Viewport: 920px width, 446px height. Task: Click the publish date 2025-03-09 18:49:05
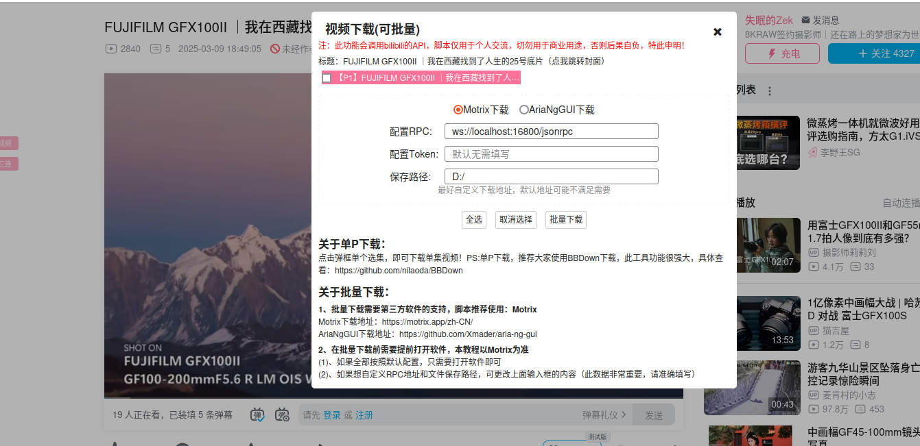click(x=220, y=49)
